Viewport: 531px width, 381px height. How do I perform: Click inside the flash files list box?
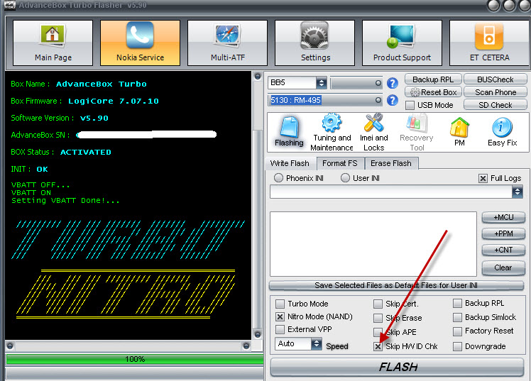(x=373, y=244)
